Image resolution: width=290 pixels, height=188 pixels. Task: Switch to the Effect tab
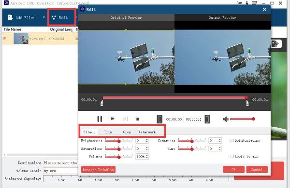pos(89,132)
